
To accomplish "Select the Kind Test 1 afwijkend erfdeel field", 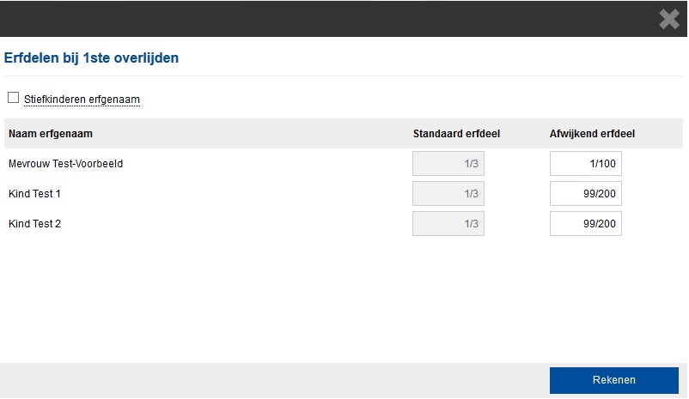I will click(585, 194).
